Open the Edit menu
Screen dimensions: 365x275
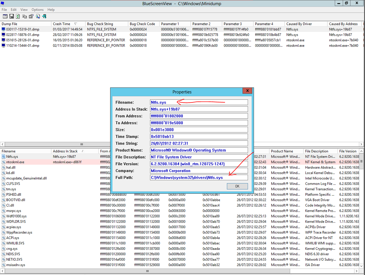[x=14, y=10]
